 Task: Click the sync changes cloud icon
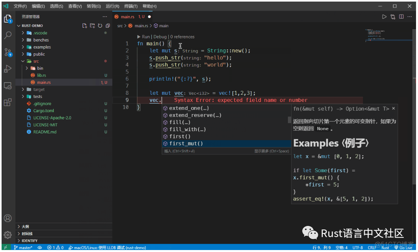click(x=40, y=248)
